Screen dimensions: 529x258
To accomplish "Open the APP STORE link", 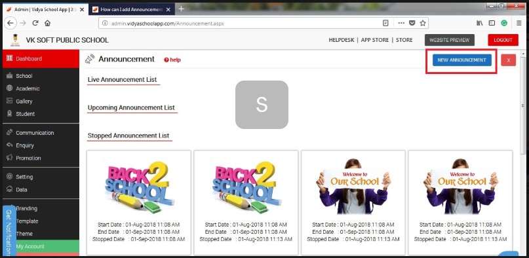I will pos(375,40).
